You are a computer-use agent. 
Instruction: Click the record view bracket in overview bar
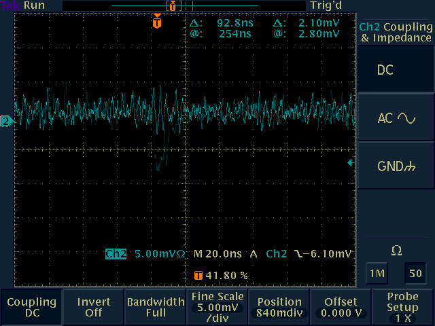coord(174,5)
